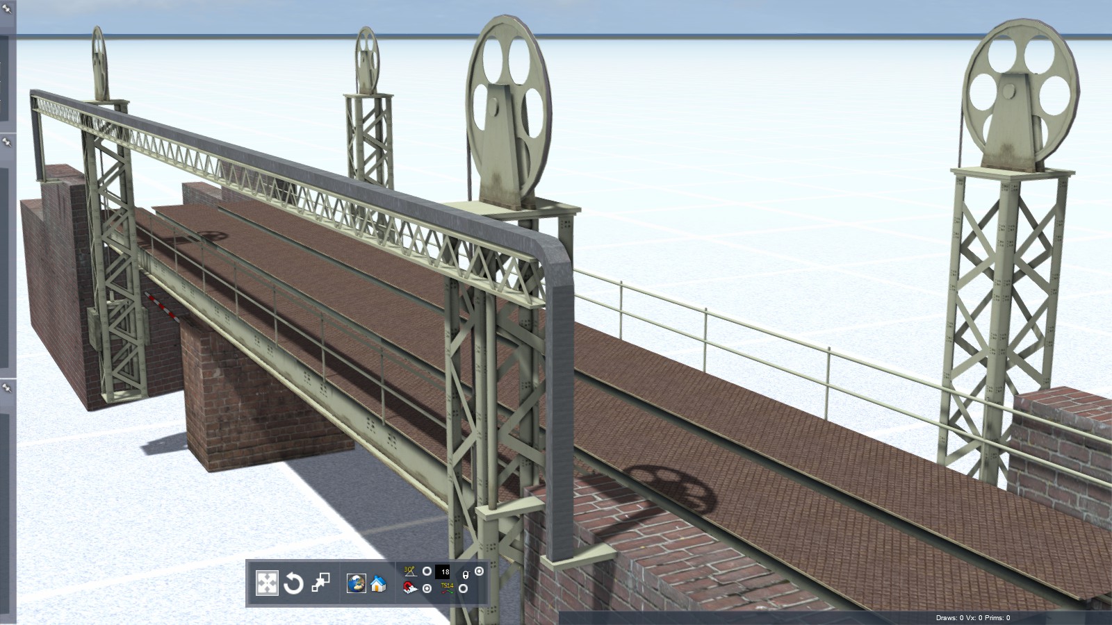This screenshot has height=625, width=1112.
Task: Select the Scale tool
Action: coord(320,583)
